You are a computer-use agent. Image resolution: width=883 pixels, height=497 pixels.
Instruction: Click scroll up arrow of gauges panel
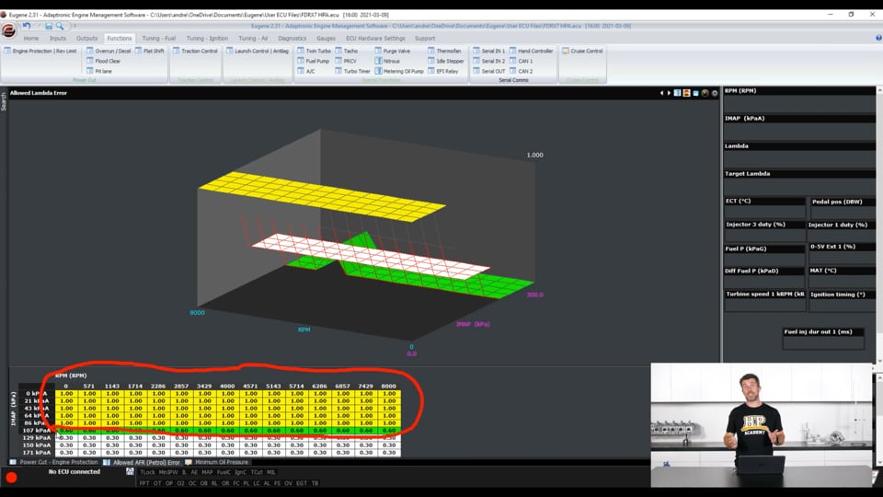[x=879, y=90]
